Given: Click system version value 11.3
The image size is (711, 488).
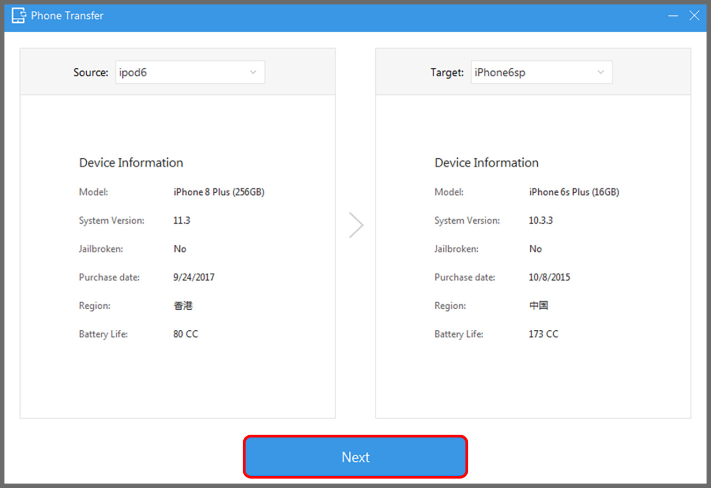Looking at the screenshot, I should 182,220.
